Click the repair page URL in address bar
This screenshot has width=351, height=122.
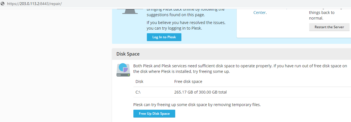(34, 4)
